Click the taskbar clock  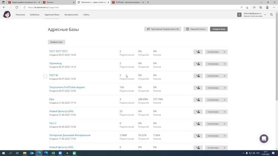[265, 153]
